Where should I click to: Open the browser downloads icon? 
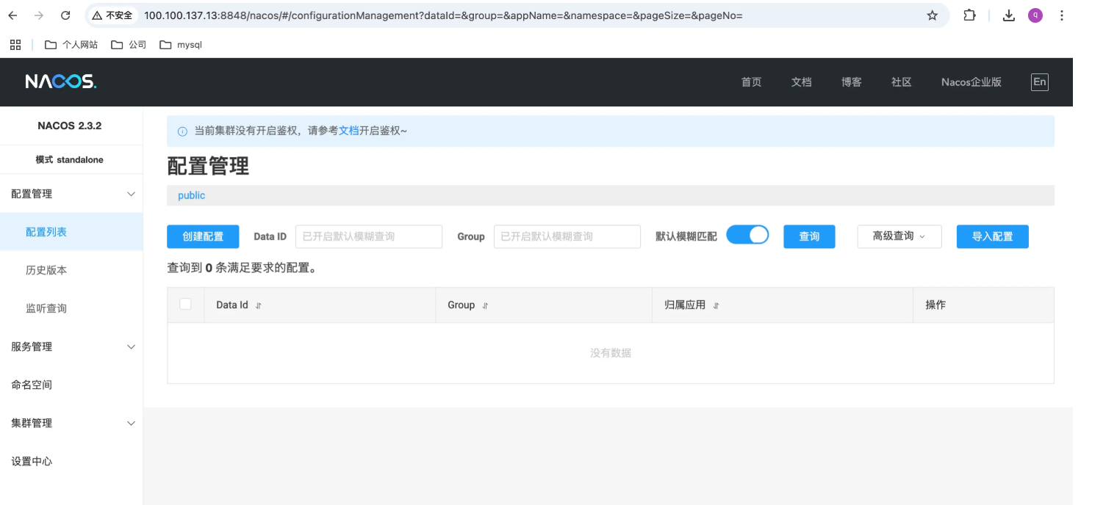1009,15
